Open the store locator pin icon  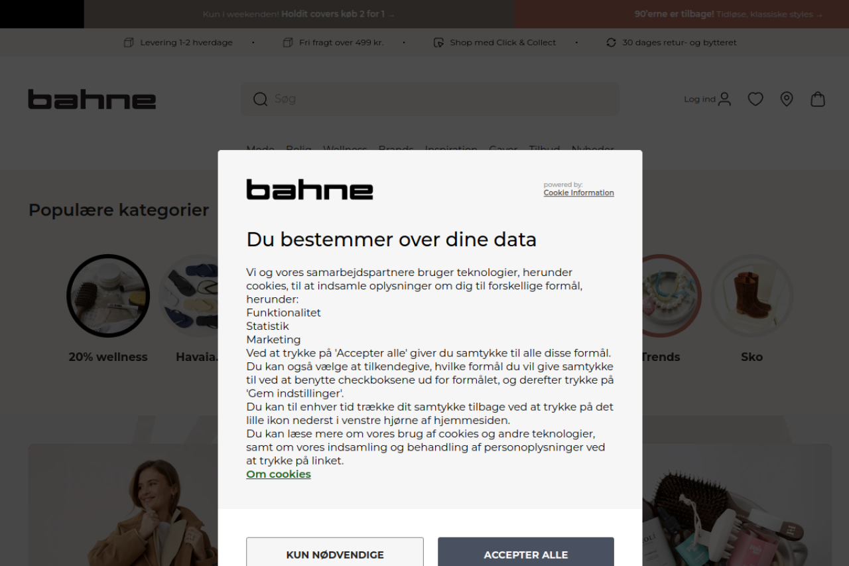point(787,100)
